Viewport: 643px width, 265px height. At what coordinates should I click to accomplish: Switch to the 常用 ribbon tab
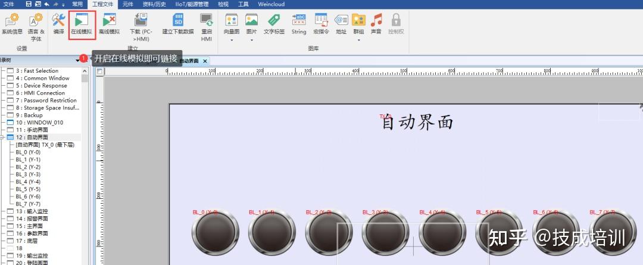77,4
